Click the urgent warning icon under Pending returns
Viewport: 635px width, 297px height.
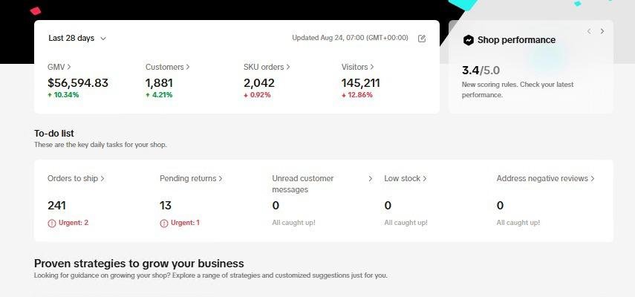(x=164, y=223)
